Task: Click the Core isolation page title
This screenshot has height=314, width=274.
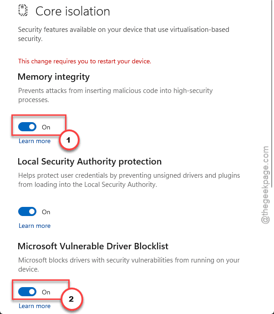Action: pyautogui.click(x=73, y=11)
